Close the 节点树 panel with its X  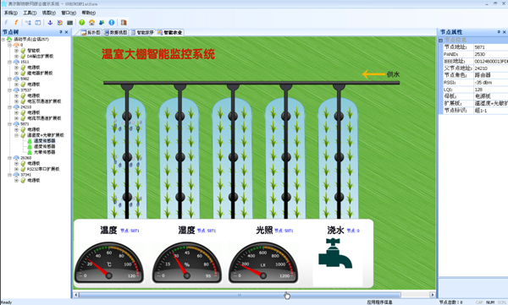(66, 32)
